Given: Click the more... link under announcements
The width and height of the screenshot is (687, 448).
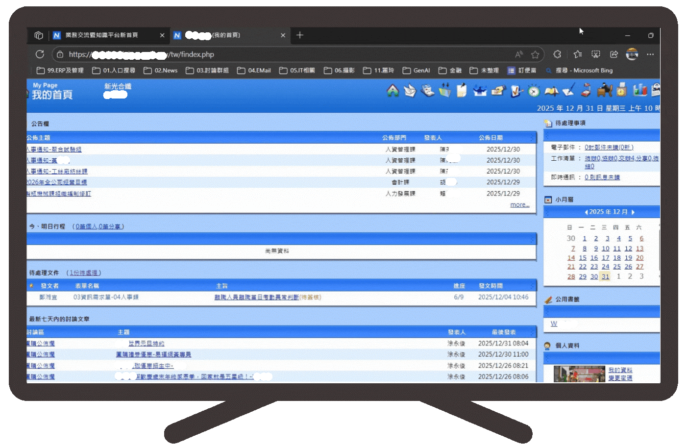Looking at the screenshot, I should tap(519, 205).
